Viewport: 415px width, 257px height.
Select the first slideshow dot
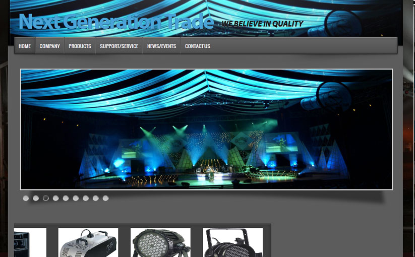click(26, 198)
